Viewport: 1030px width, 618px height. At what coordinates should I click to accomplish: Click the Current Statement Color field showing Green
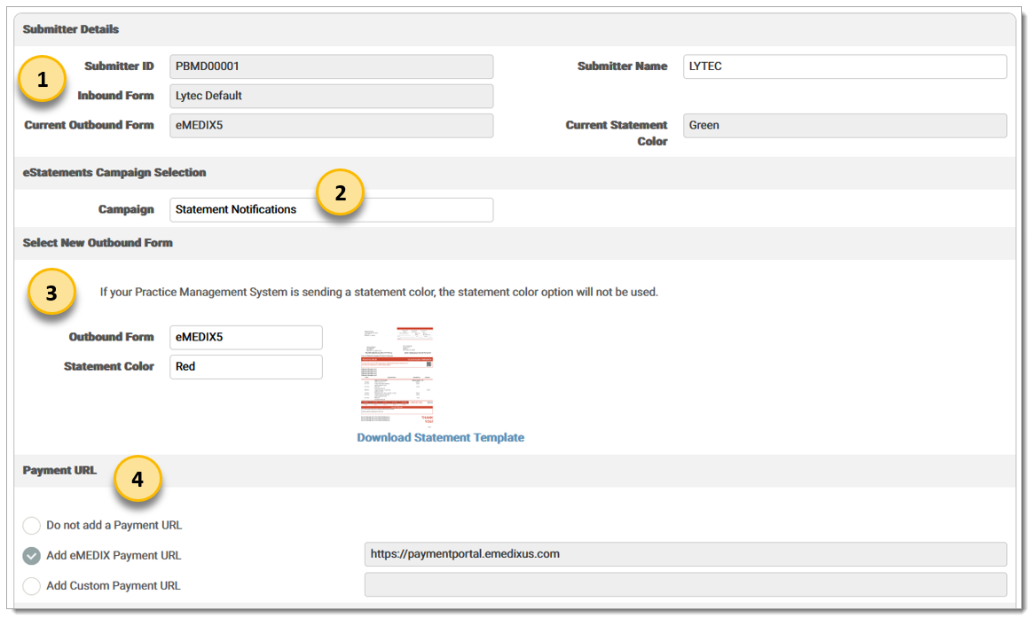coord(844,126)
